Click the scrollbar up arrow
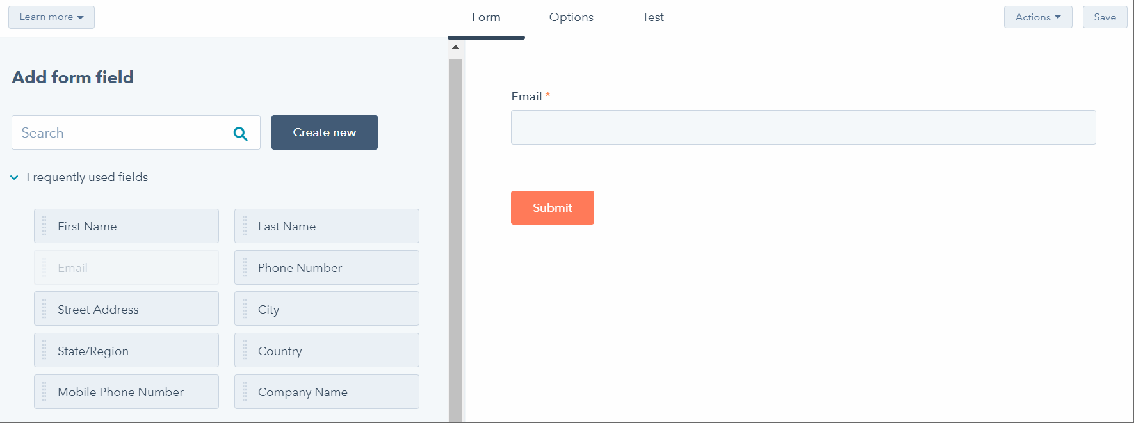1134x423 pixels. click(x=455, y=47)
